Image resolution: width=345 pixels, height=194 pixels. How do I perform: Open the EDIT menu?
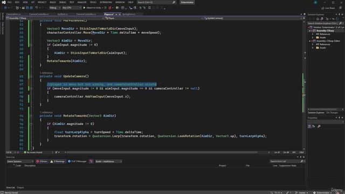(17, 2)
